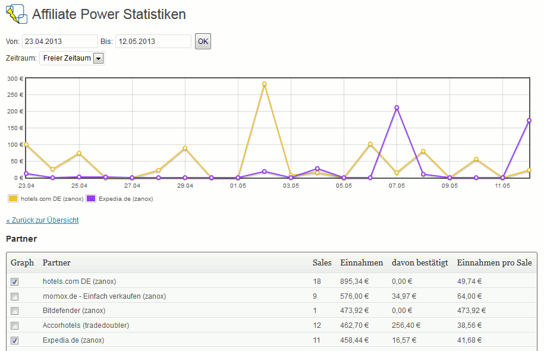This screenshot has width=544, height=351.
Task: Click the 256,40 € bestätigt value
Action: pos(406,325)
